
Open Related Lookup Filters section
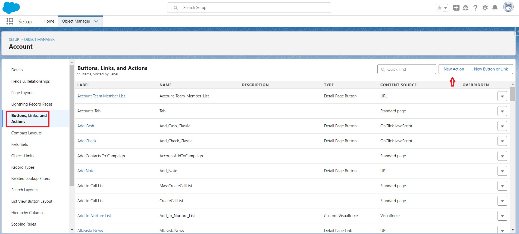tap(31, 178)
